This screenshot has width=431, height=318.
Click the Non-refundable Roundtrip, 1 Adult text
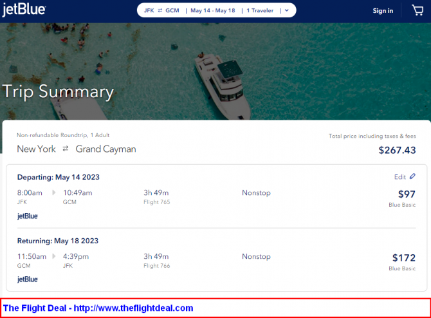click(63, 135)
